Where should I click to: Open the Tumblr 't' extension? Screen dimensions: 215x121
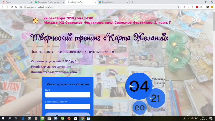coord(193,7)
